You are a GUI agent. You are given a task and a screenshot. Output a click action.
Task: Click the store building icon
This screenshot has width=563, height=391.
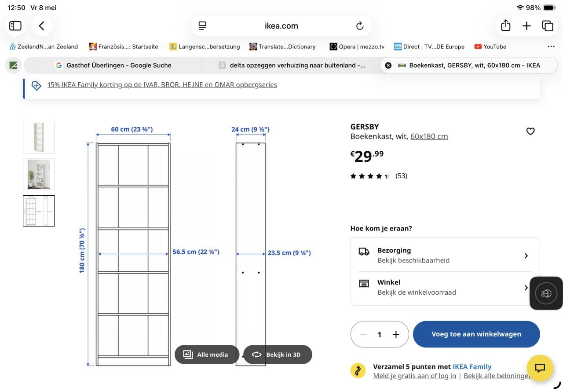point(364,283)
